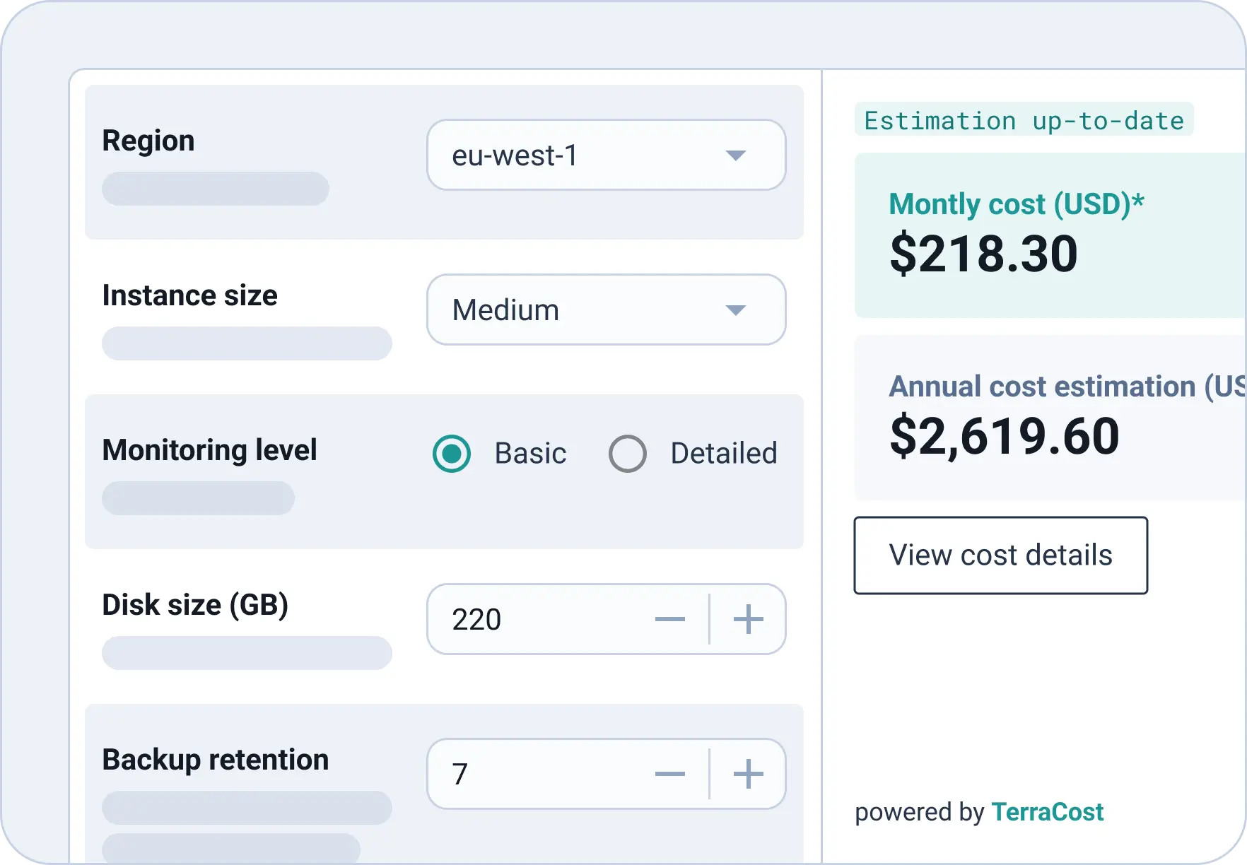Screen dimensions: 1247x865
Task: Click the plus icon for Disk size
Action: (748, 620)
